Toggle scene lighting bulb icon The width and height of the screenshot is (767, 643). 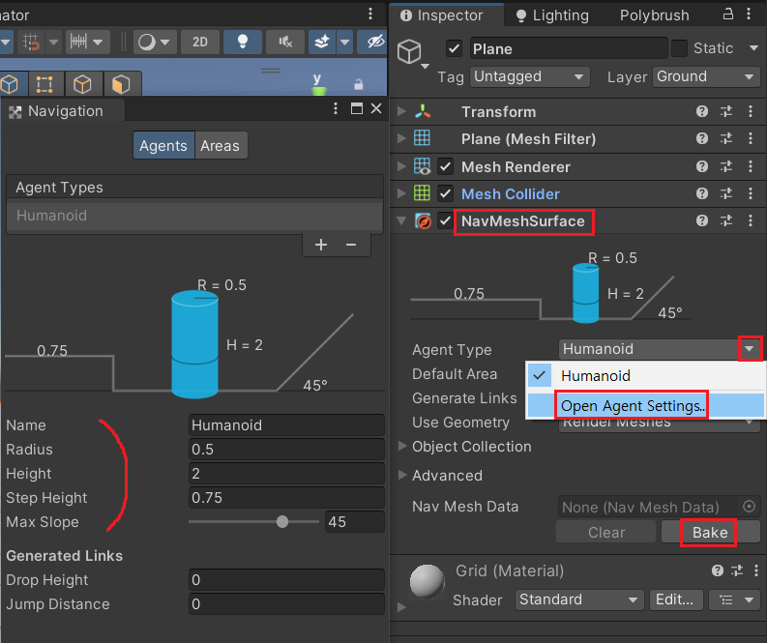(243, 42)
